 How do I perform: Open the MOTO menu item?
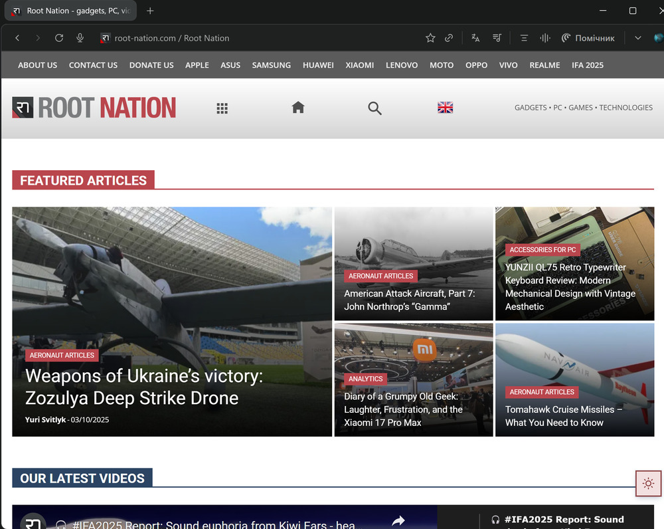point(442,65)
